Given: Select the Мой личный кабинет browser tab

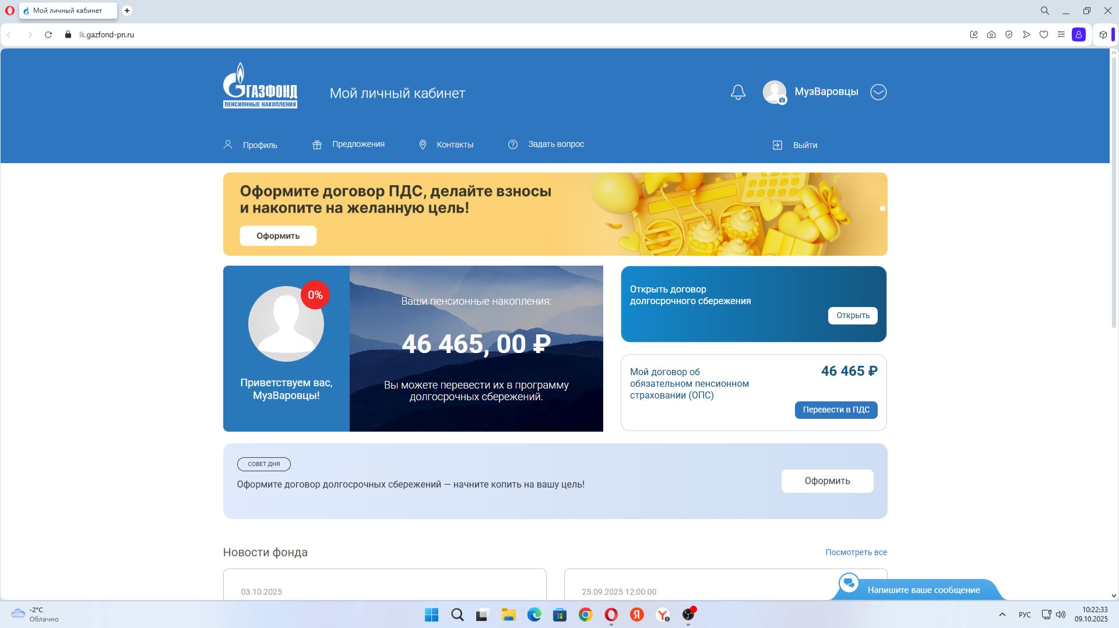Looking at the screenshot, I should point(68,10).
